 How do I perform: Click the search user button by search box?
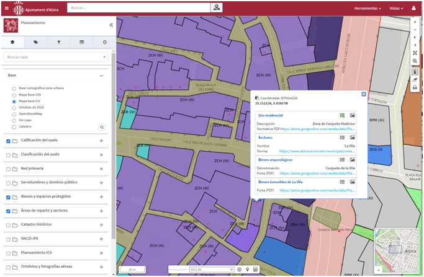tap(216, 7)
